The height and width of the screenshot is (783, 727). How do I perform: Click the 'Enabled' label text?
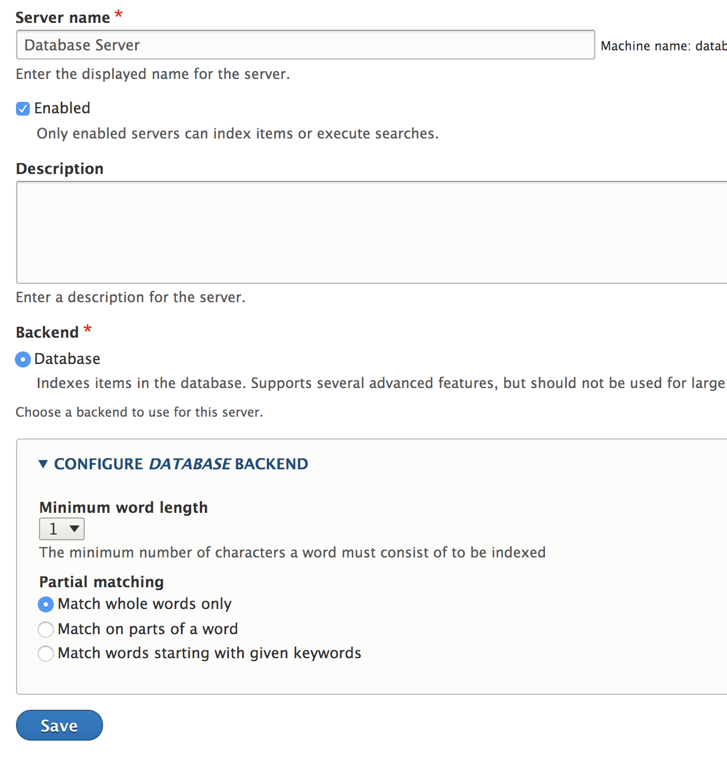tap(62, 108)
